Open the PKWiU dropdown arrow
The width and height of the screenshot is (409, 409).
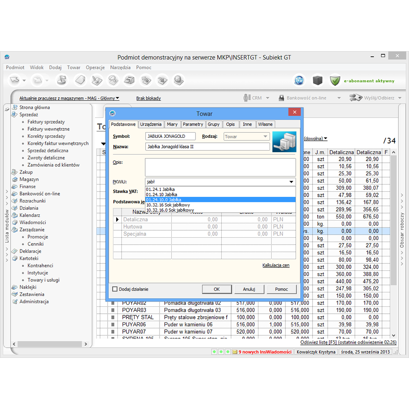pyautogui.click(x=291, y=182)
